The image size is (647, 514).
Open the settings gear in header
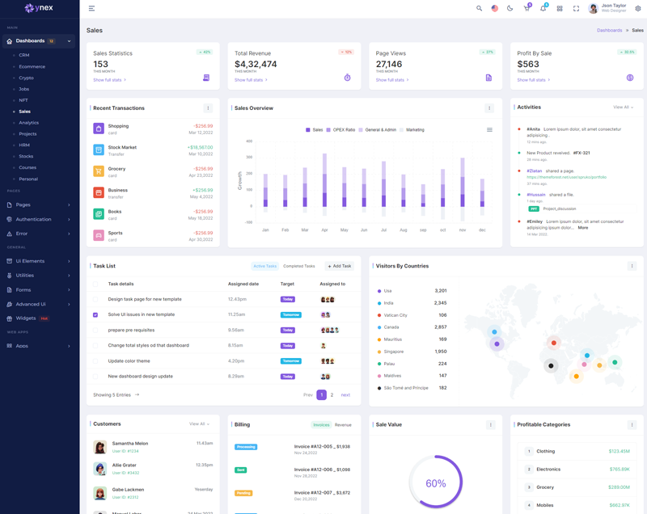(637, 8)
